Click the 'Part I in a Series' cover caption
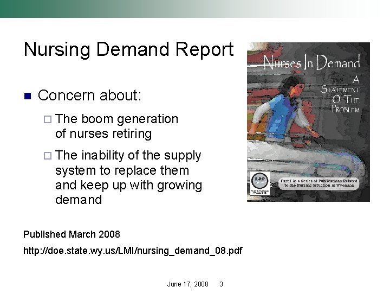 (319, 183)
